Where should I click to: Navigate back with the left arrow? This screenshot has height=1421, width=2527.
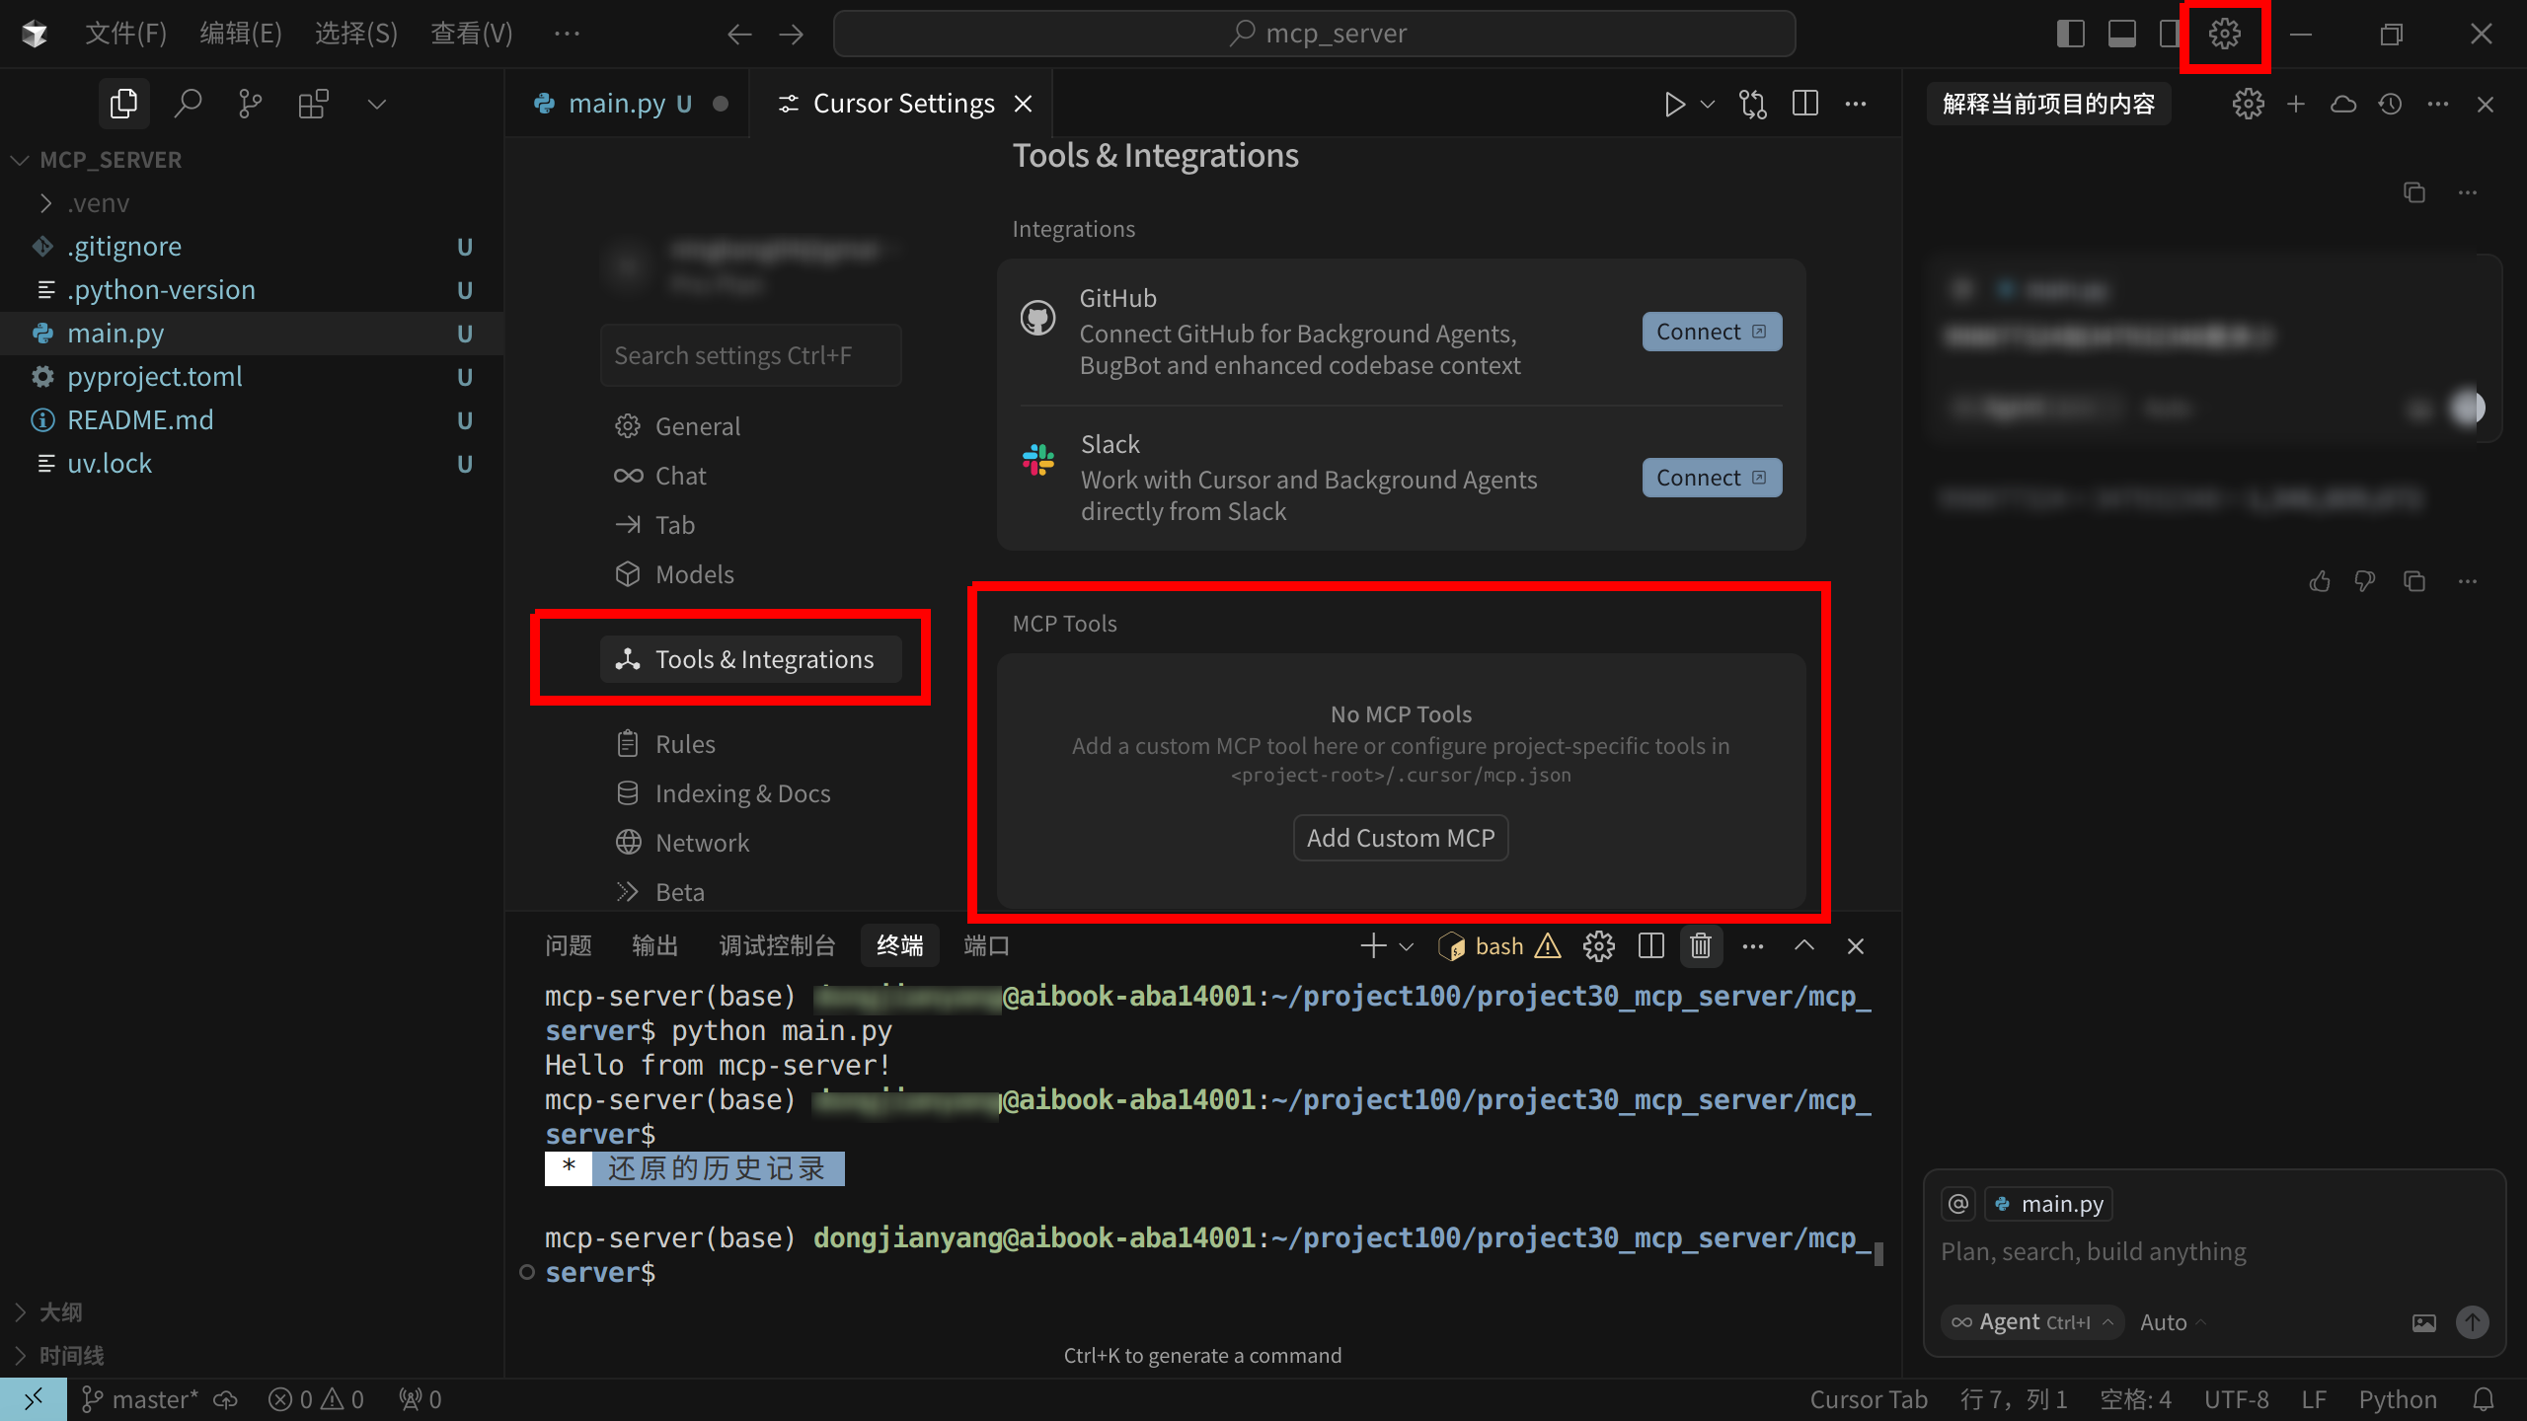pyautogui.click(x=739, y=35)
